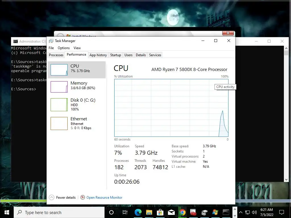
Task: Switch to the App history tab
Action: (98, 55)
